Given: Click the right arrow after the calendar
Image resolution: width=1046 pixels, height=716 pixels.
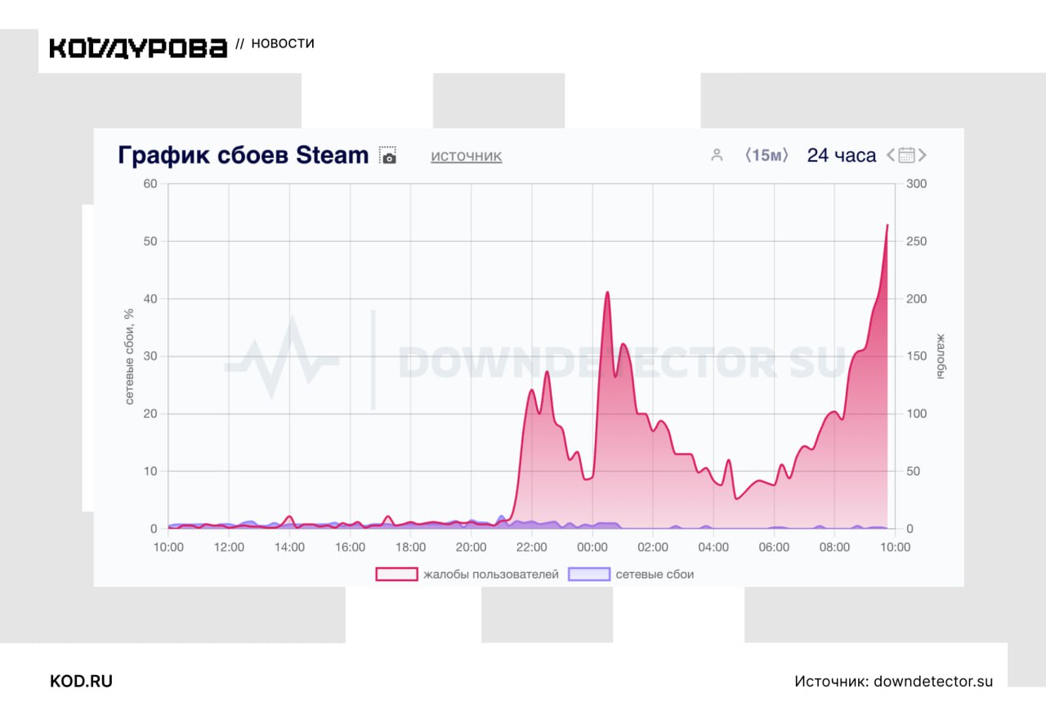Looking at the screenshot, I should [x=923, y=155].
